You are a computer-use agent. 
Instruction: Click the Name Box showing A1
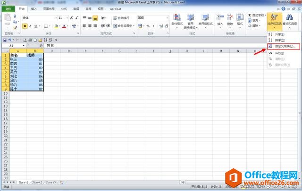point(14,46)
